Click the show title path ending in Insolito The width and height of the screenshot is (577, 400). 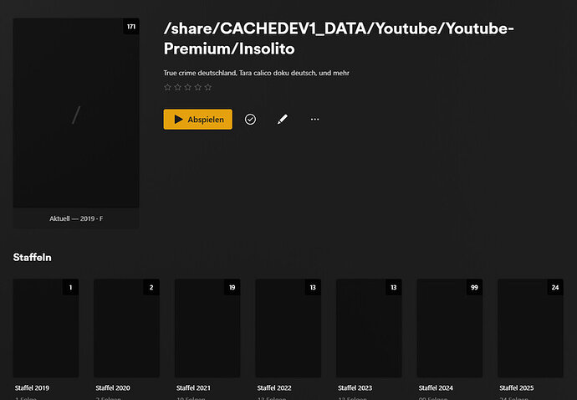pos(339,38)
